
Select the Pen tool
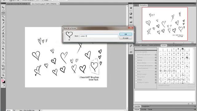(x=3, y=52)
